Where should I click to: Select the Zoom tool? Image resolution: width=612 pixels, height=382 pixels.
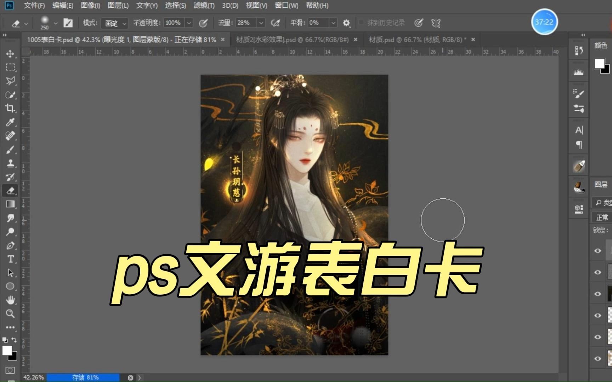[x=10, y=314]
